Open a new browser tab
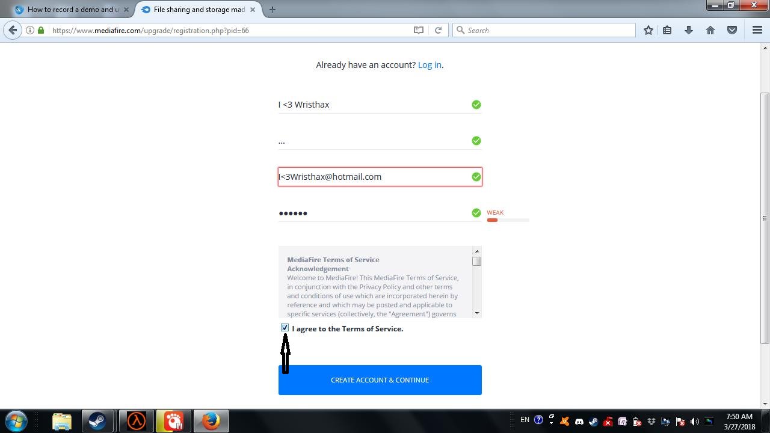Image resolution: width=770 pixels, height=433 pixels. click(273, 10)
